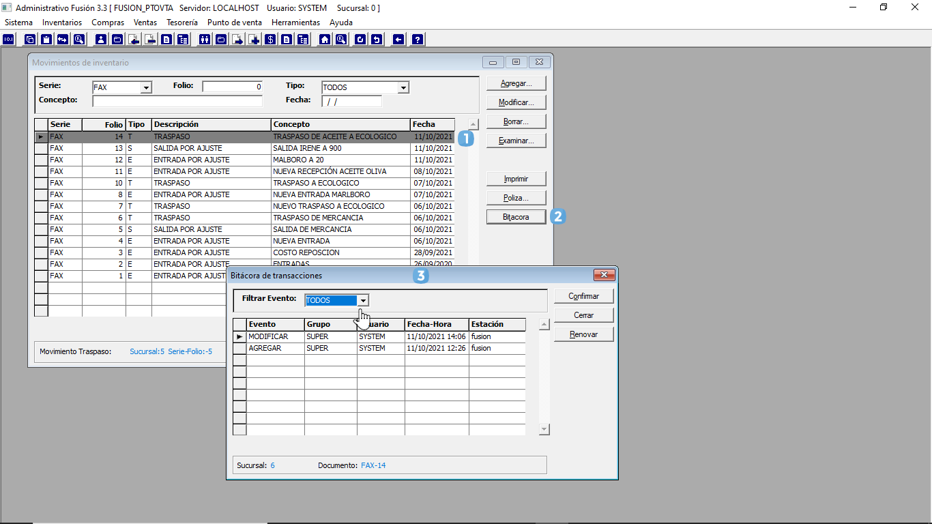Click the magnifier icon beside the home icon
This screenshot has width=932, height=524.
pyautogui.click(x=341, y=40)
